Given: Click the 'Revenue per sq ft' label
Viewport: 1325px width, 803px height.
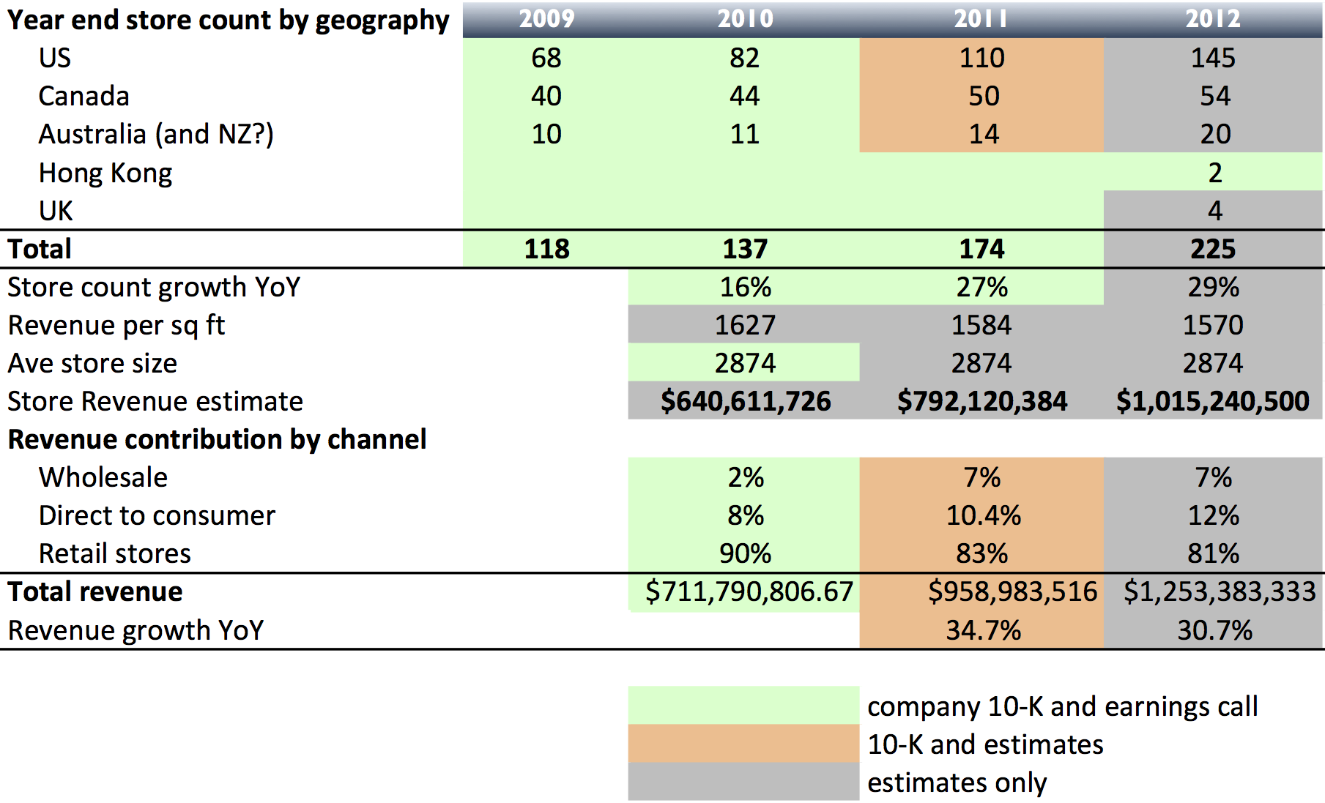Looking at the screenshot, I should 116,326.
